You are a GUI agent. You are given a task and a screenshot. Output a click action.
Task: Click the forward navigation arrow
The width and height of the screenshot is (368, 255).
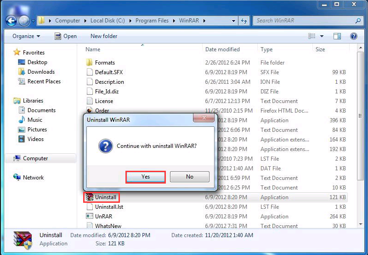(24, 21)
